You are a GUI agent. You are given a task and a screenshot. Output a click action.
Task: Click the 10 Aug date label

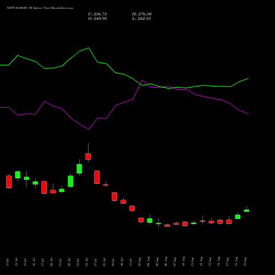pyautogui.click(x=184, y=262)
